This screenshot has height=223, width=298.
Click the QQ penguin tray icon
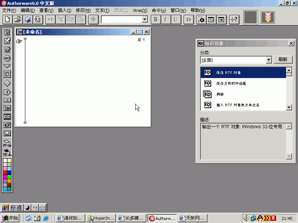pyautogui.click(x=260, y=218)
